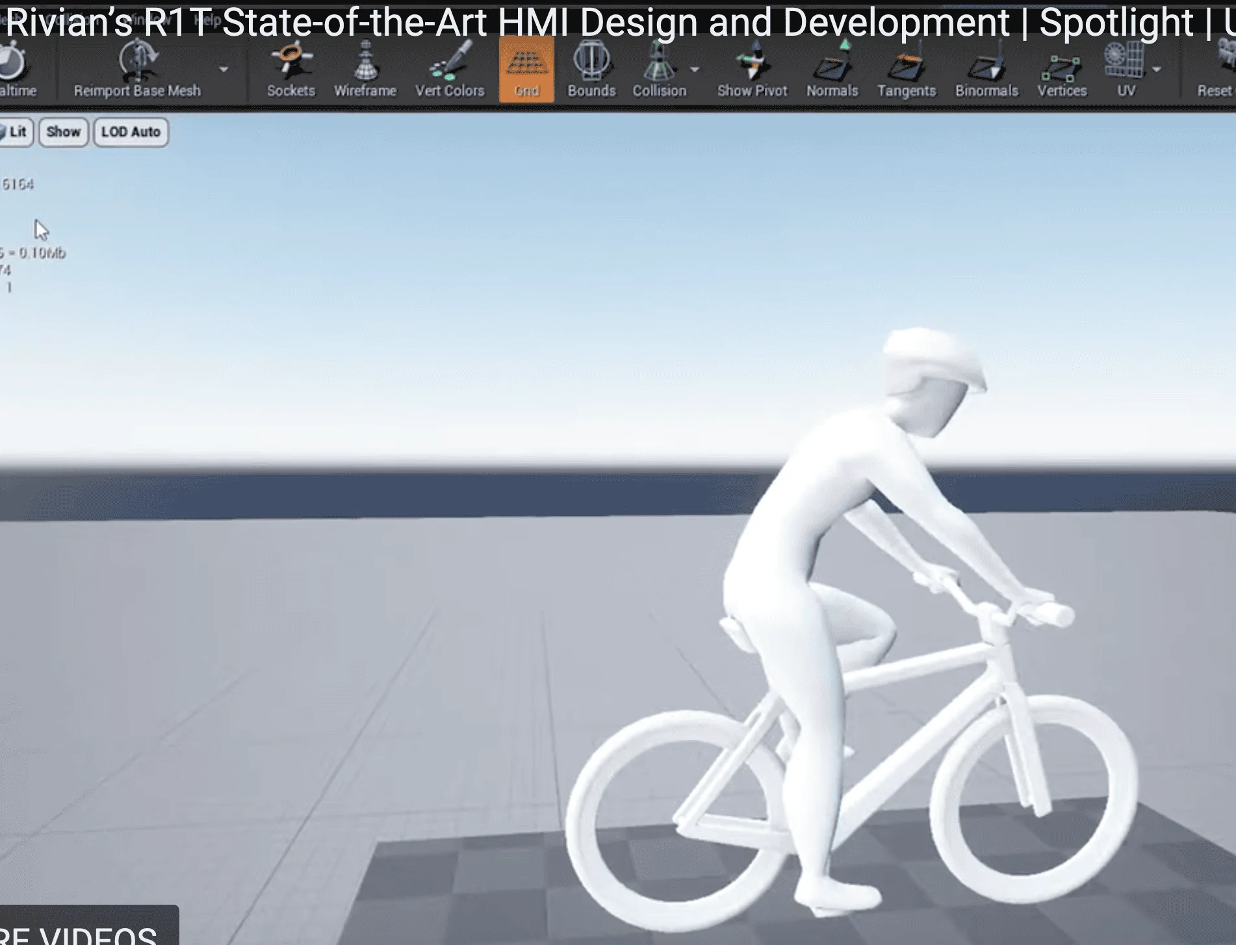1236x945 pixels.
Task: Toggle Show Pivot
Action: coord(752,69)
